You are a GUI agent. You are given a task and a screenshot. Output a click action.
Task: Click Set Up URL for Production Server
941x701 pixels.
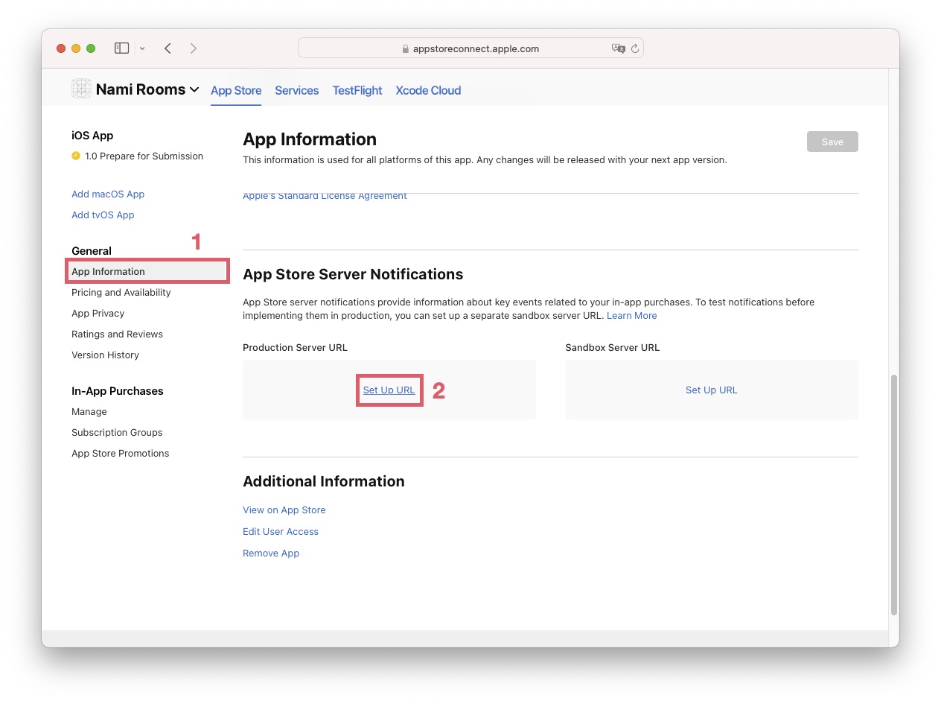389,390
